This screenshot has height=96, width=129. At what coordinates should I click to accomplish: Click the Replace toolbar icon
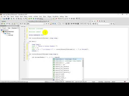coord(26,19)
